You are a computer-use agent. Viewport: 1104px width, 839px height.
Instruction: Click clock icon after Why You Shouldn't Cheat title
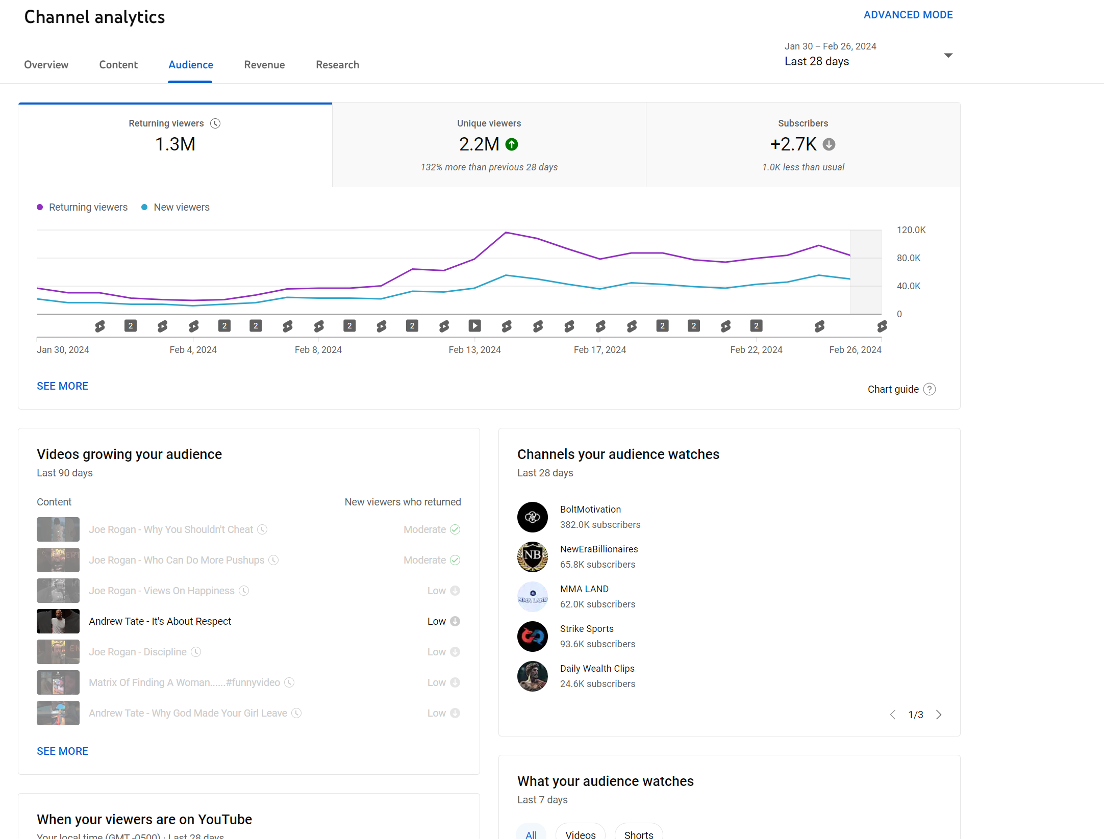pyautogui.click(x=262, y=529)
